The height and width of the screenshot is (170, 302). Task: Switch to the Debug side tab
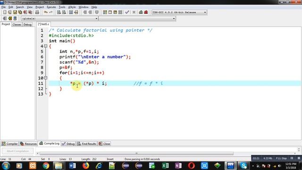tap(27, 25)
